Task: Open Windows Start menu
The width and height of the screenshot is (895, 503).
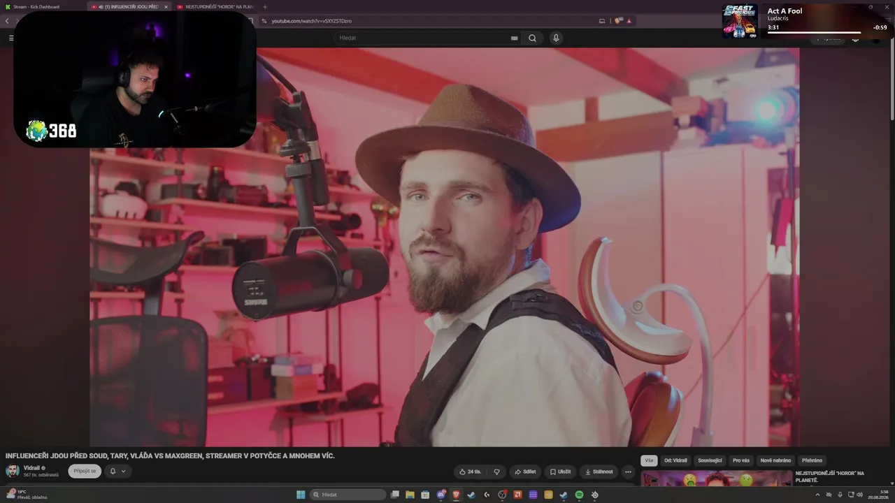Action: pyautogui.click(x=301, y=495)
